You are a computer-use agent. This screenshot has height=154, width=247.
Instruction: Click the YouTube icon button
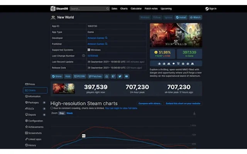126,76
